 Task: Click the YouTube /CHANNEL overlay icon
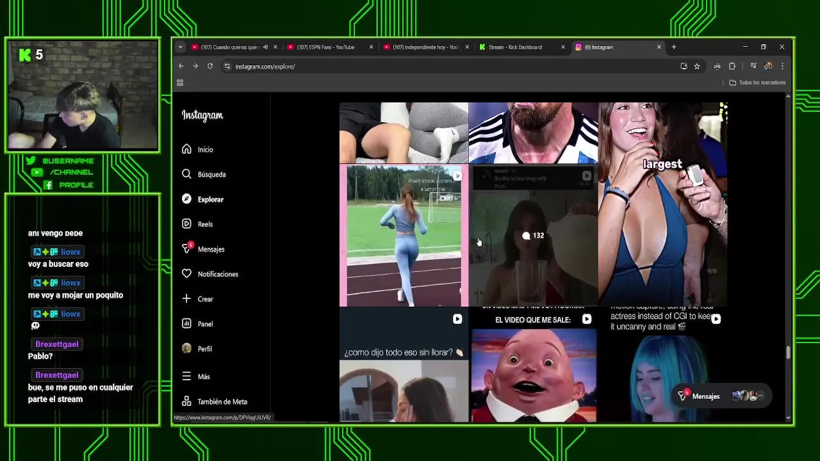coord(37,172)
